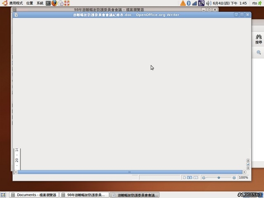
Task: Open the 系統 system menu
Action: [x=40, y=3]
